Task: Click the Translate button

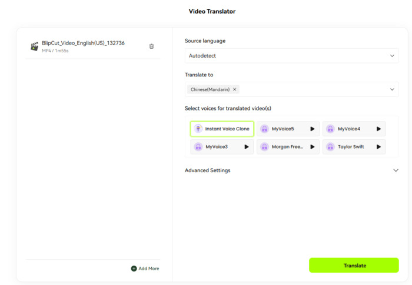Action: pyautogui.click(x=354, y=266)
